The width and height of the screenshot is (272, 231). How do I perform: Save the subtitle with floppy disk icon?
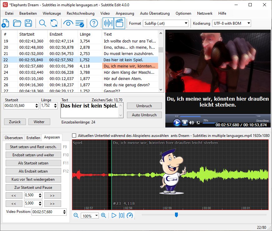click(28, 23)
